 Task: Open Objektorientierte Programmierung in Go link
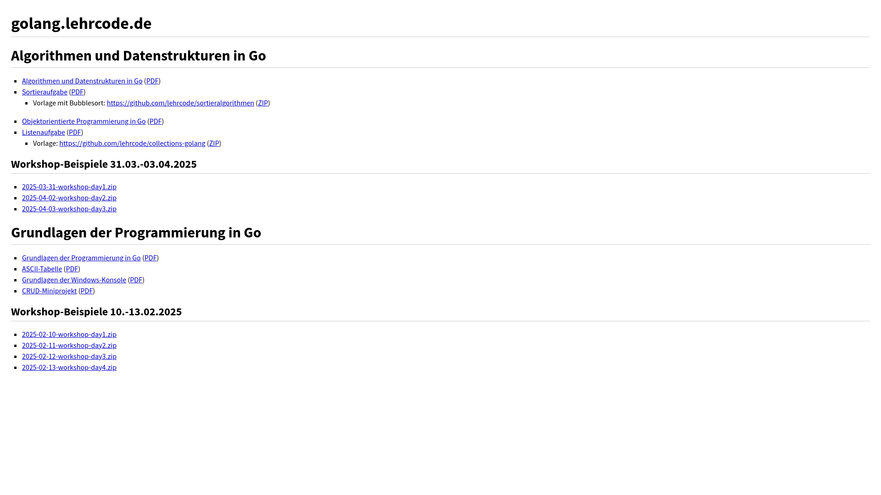click(x=84, y=121)
